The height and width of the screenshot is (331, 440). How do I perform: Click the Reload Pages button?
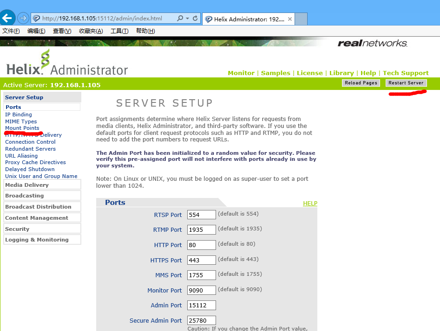point(361,83)
